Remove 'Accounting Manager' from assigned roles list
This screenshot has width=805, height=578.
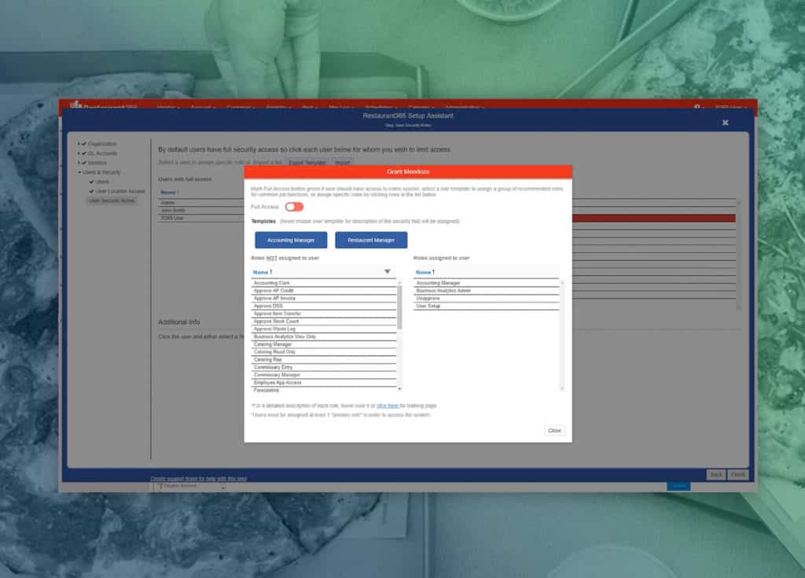click(486, 282)
